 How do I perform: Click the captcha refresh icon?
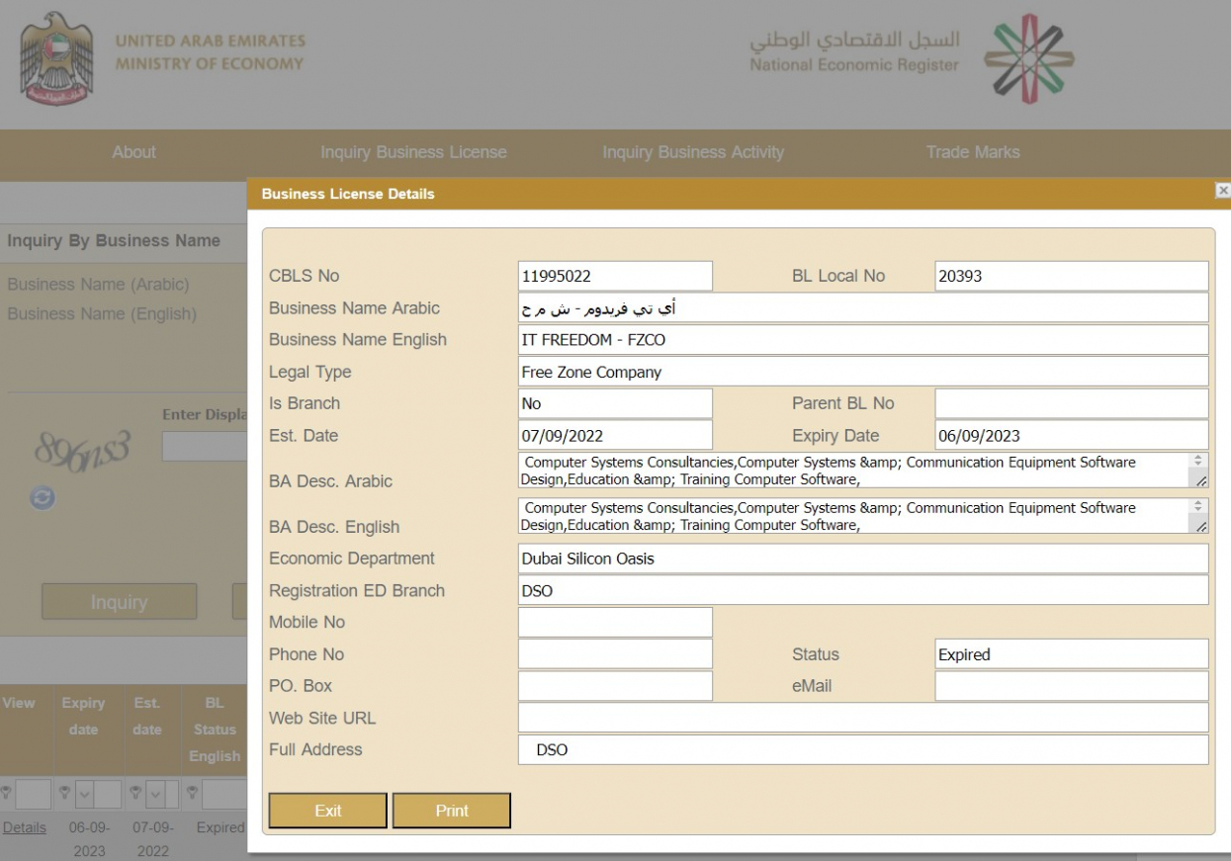click(43, 498)
